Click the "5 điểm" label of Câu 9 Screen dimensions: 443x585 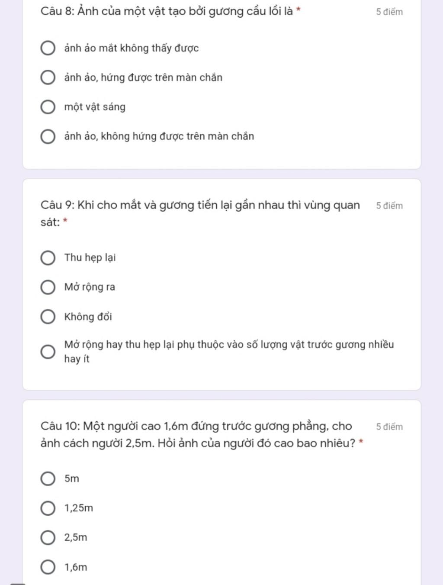pyautogui.click(x=389, y=206)
